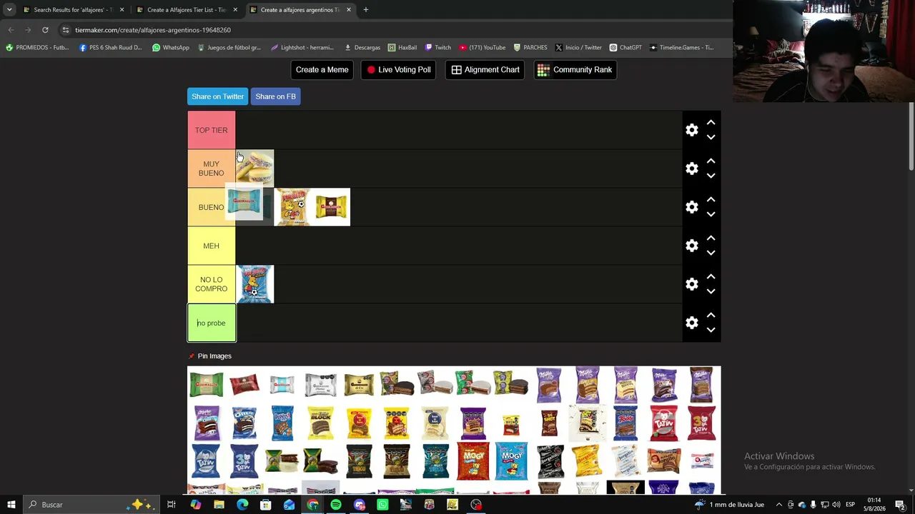Open the PROMIEDOS bookmark
This screenshot has height=514, width=915.
pos(37,48)
